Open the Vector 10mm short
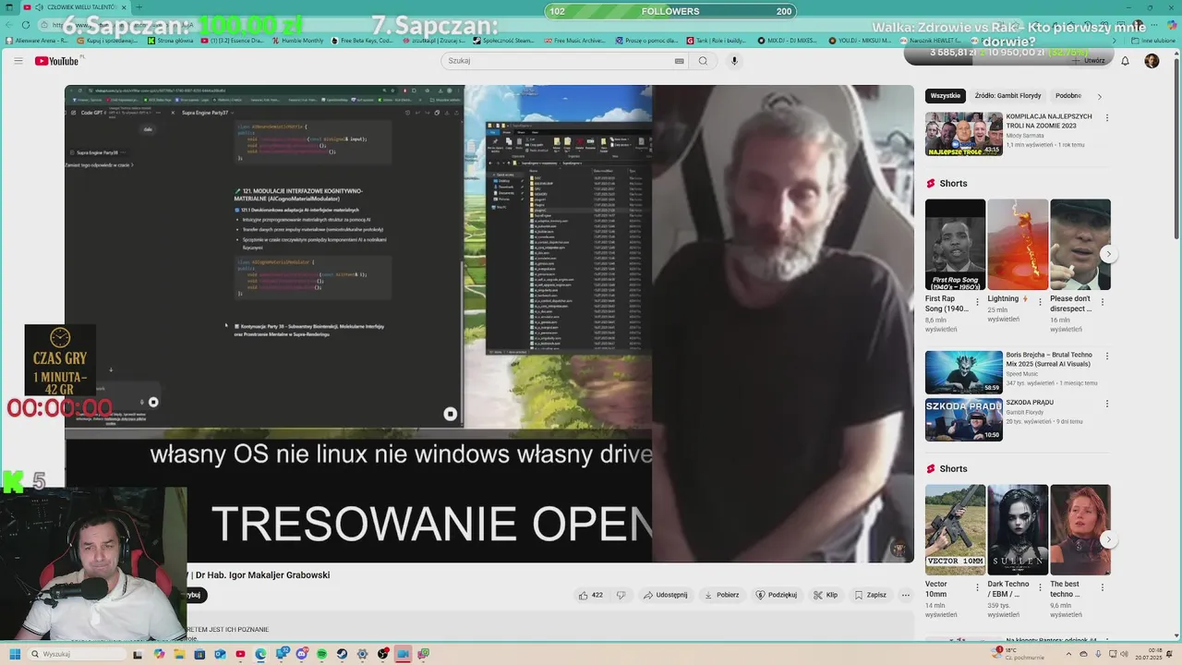The image size is (1182, 665). (955, 530)
